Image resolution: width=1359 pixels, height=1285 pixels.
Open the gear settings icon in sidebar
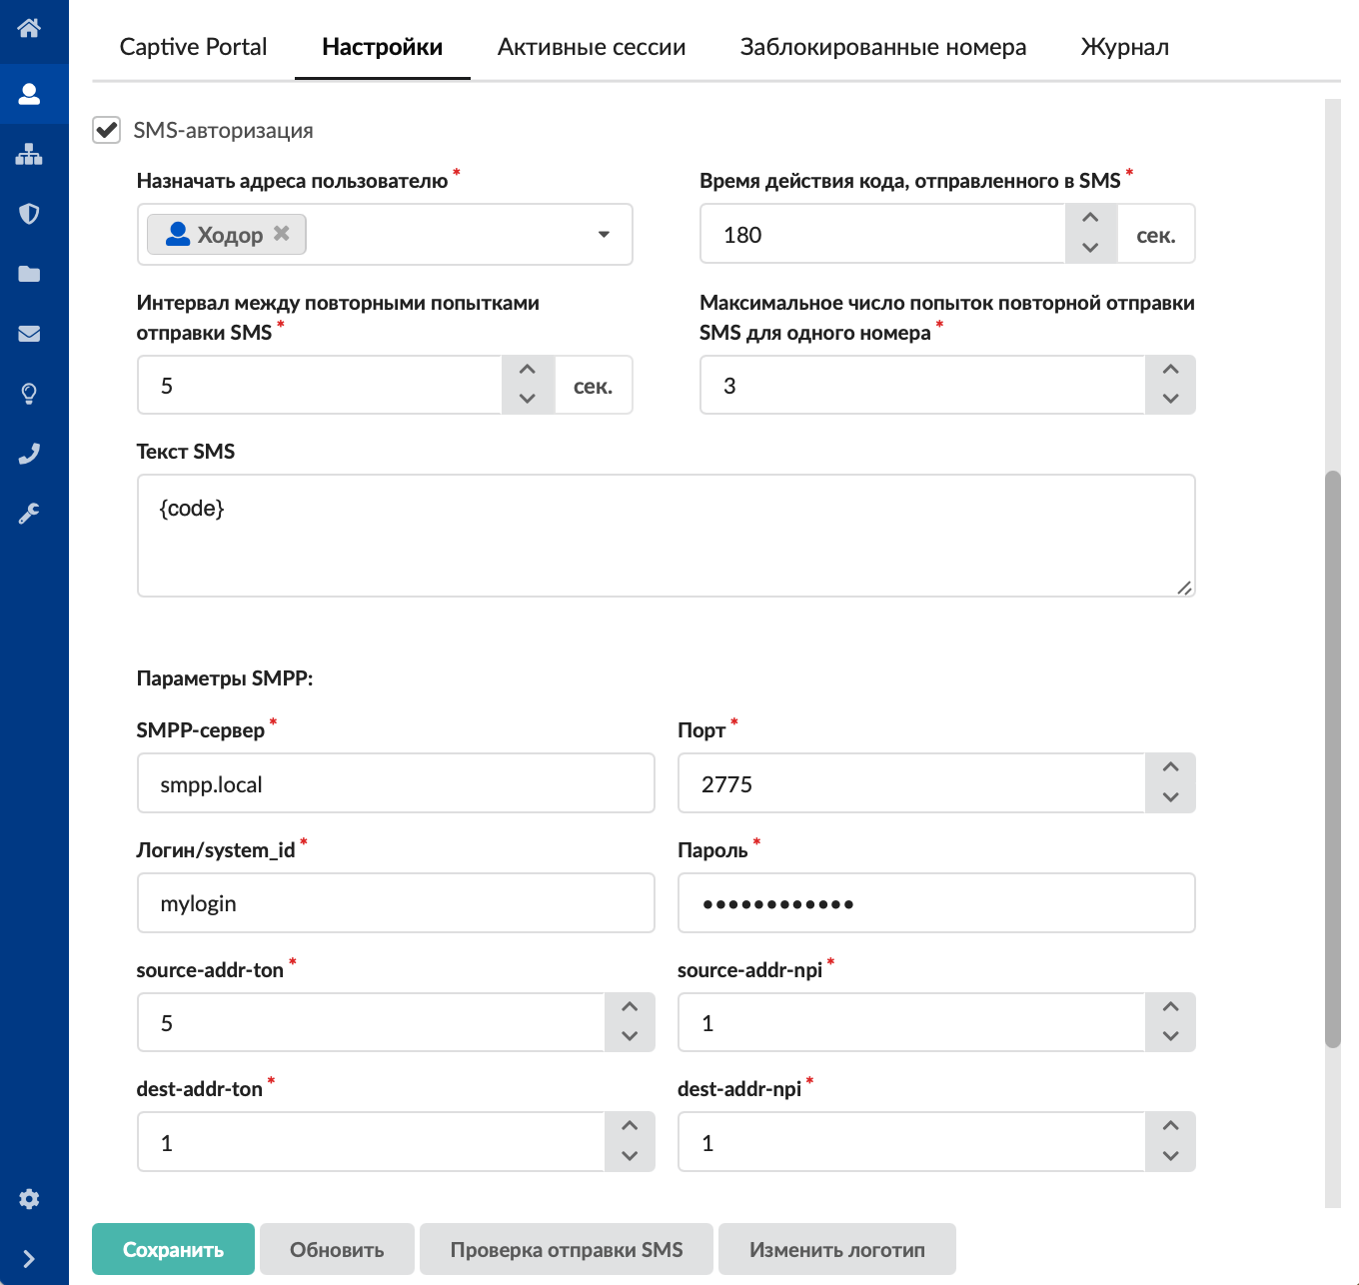click(x=29, y=1199)
